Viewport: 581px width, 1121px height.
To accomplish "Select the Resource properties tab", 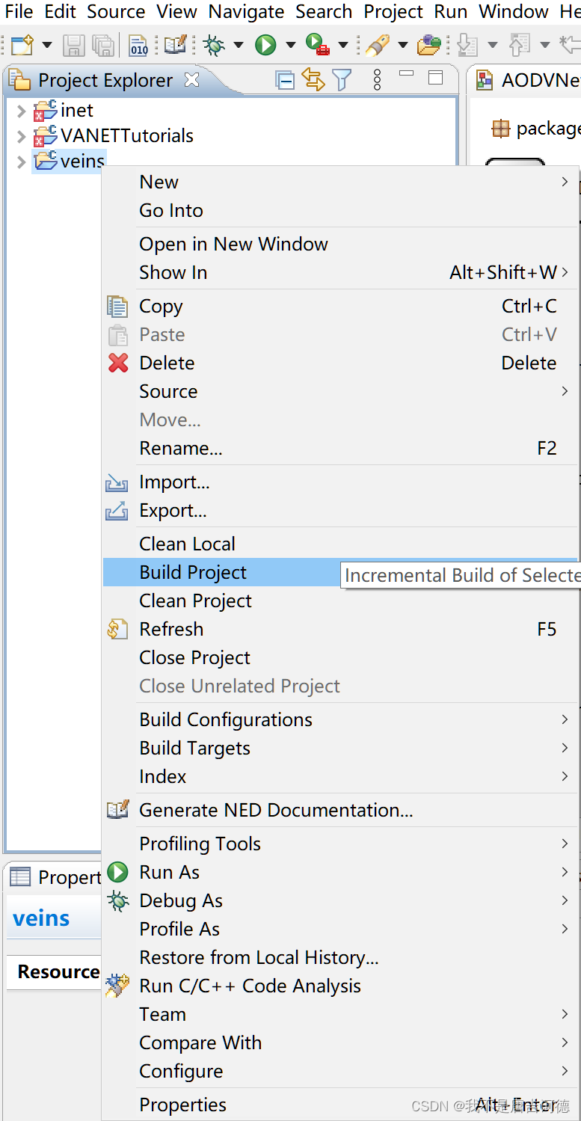I will (x=58, y=971).
